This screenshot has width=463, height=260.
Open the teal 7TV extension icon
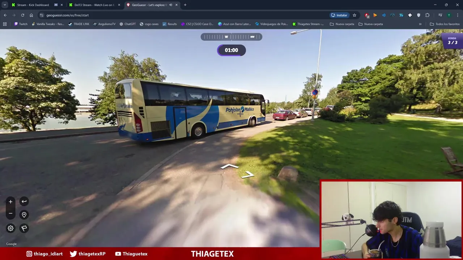(401, 15)
